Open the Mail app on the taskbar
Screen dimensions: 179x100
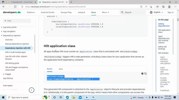point(80,97)
